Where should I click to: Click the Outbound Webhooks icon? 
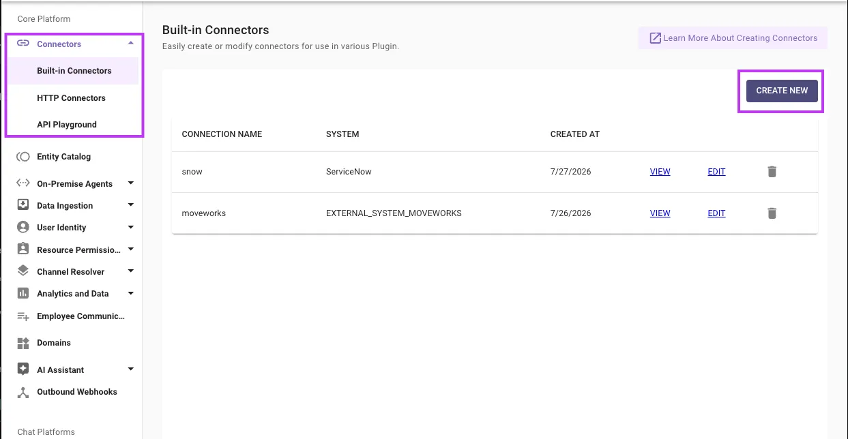tap(23, 392)
